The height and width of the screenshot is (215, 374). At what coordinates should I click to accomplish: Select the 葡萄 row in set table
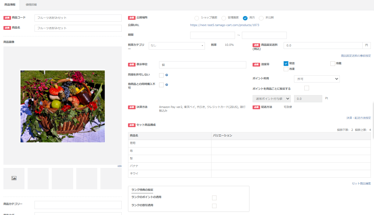click(x=249, y=143)
